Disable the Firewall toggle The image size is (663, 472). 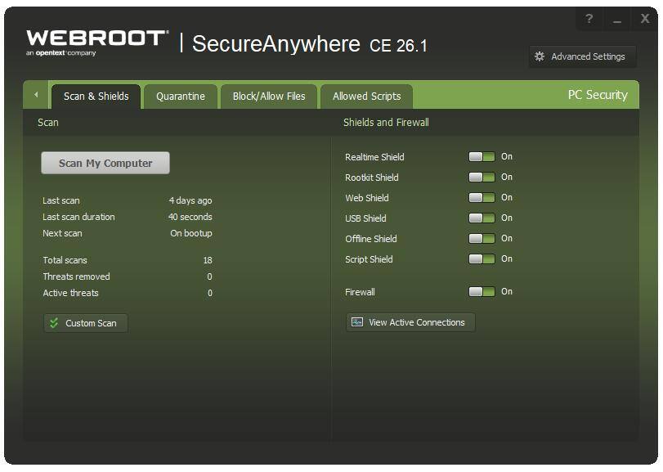click(482, 292)
